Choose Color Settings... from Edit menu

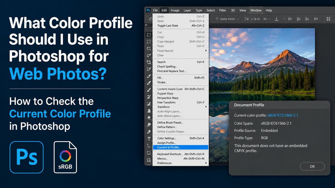(181, 138)
